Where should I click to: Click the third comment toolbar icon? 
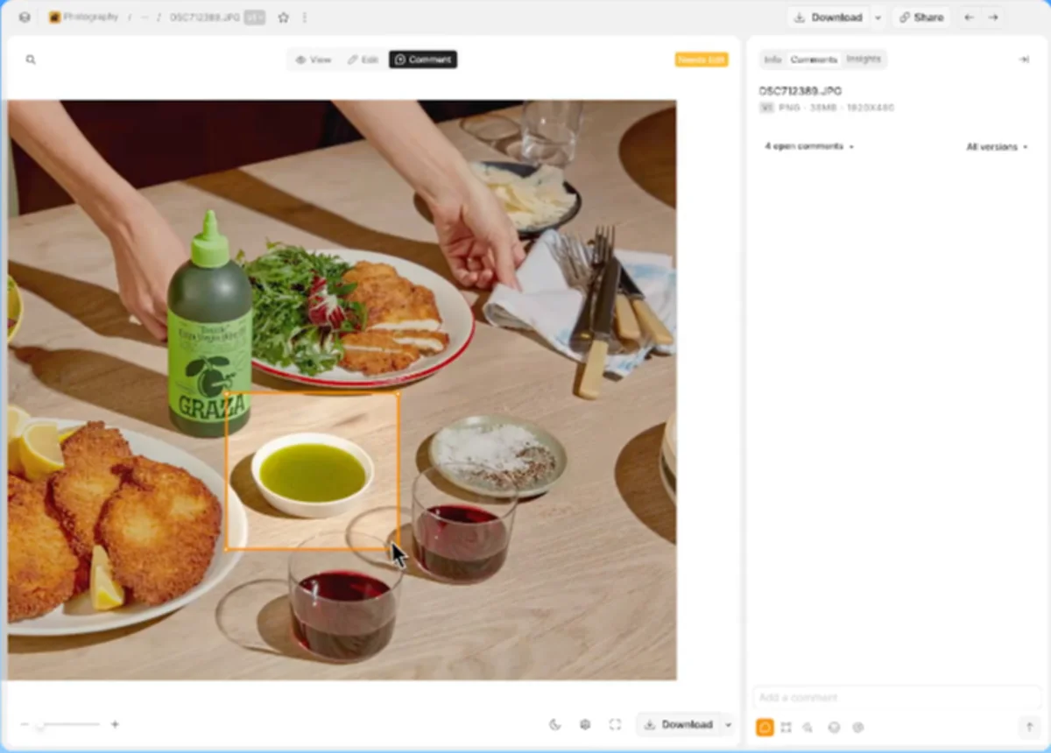pos(808,728)
